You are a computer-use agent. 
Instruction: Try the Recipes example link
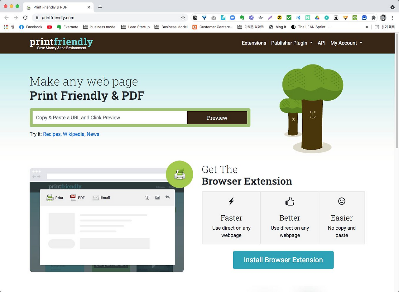coord(52,134)
